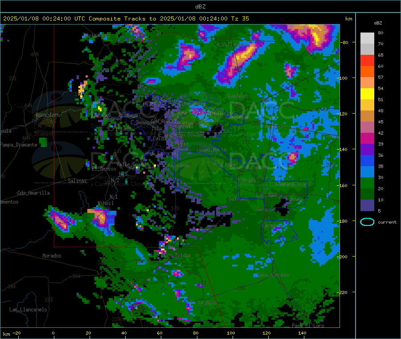Select the 35 dBZ blue color swatch
Image resolution: width=401 pixels, height=339 pixels.
[367, 160]
